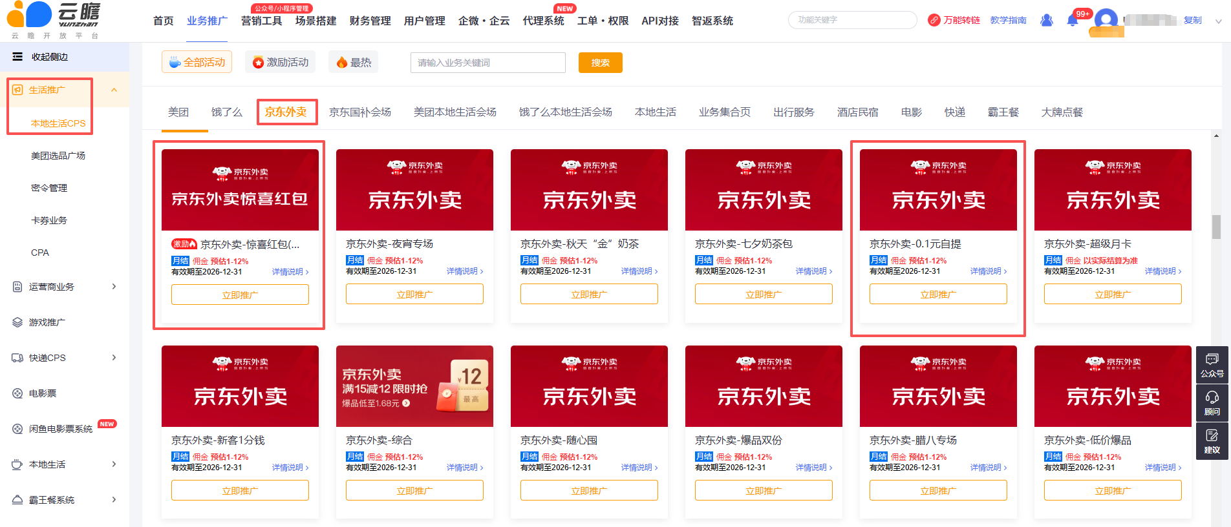Expand the 快递CPS submenu arrow
The height and width of the screenshot is (527, 1231).
114,358
